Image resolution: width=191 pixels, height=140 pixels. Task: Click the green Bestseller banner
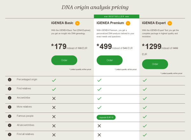click(x=117, y=16)
